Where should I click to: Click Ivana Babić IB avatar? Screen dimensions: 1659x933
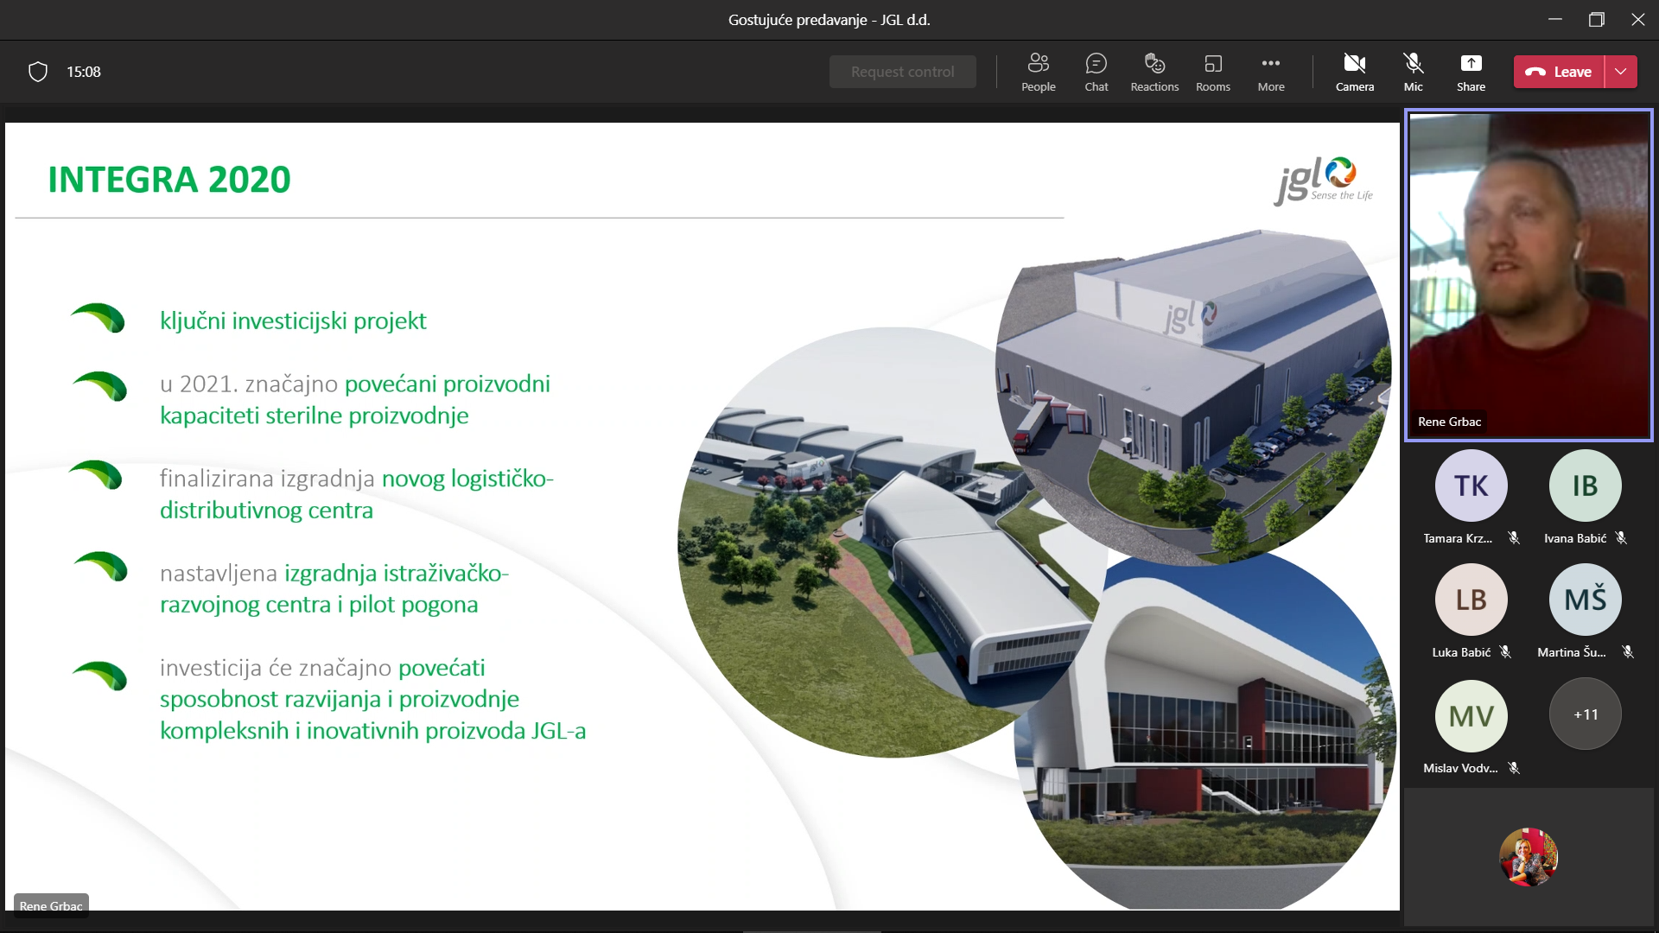click(1585, 486)
